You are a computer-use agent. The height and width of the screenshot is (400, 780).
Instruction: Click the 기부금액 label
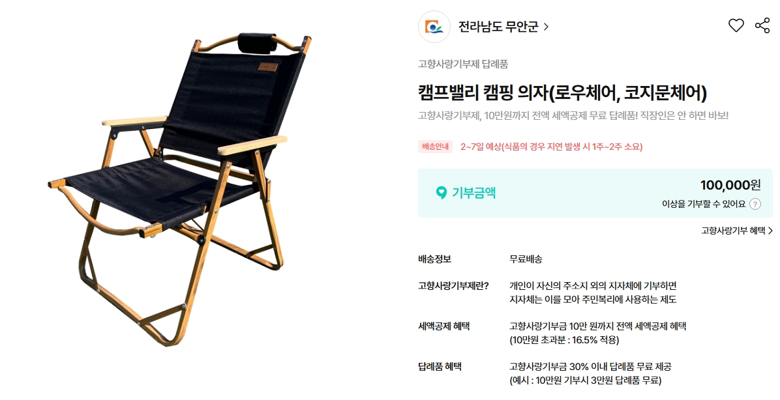473,193
